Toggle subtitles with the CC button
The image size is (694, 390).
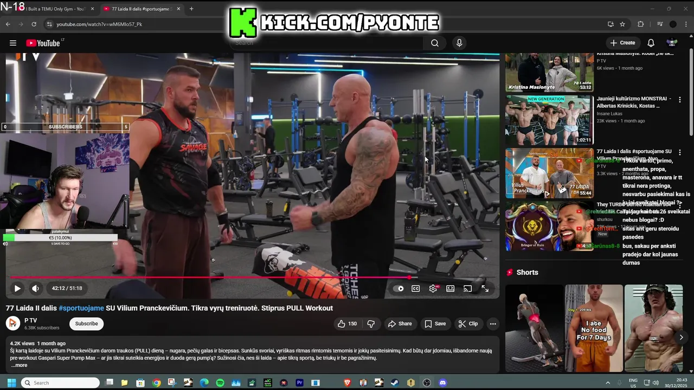(415, 289)
